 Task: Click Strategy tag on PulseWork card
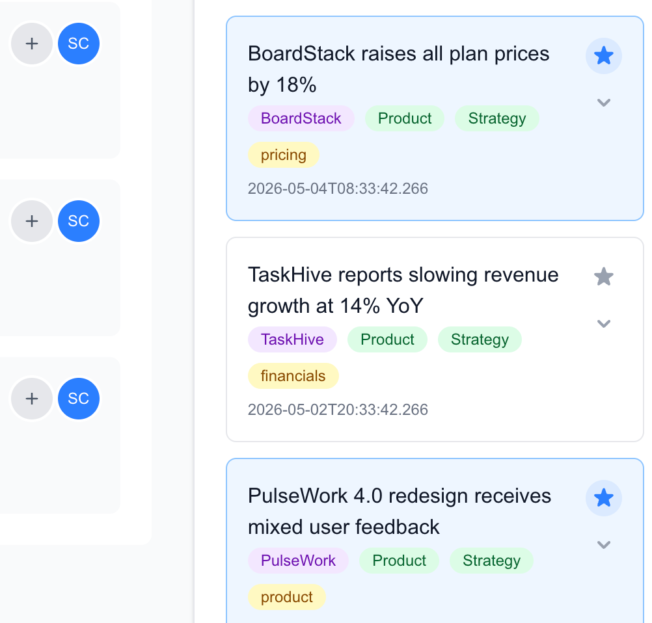[491, 561]
